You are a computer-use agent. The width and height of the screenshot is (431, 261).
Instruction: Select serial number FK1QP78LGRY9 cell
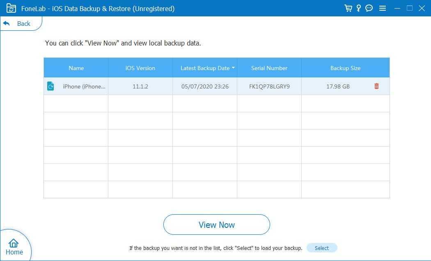[x=269, y=86]
